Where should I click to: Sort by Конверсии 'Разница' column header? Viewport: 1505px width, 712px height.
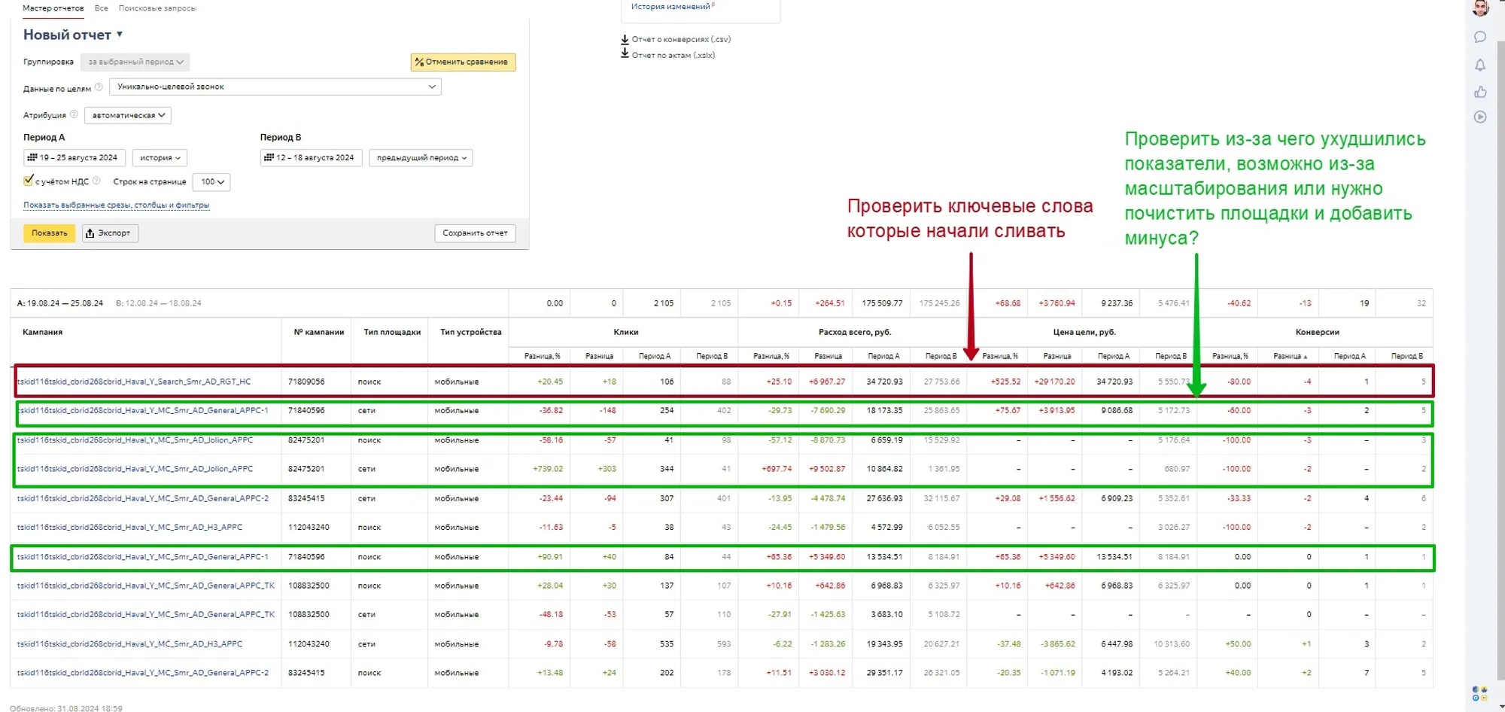tap(1289, 356)
